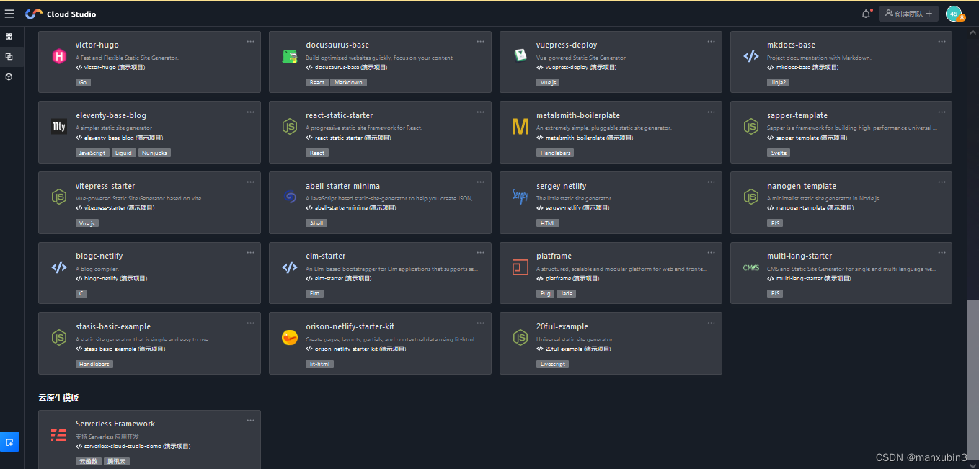Click the 云原生模板 section heading

(58, 398)
